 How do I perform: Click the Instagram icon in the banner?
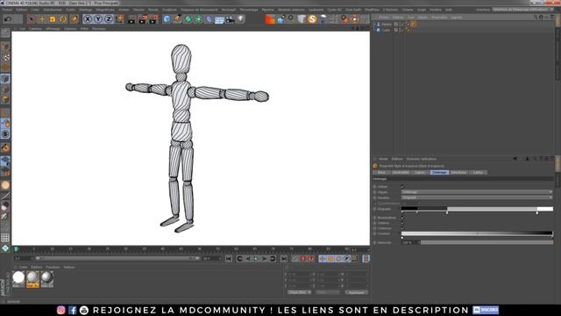[61, 310]
